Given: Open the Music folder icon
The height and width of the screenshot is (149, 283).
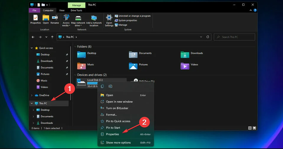Looking at the screenshot, I should click(81, 66).
